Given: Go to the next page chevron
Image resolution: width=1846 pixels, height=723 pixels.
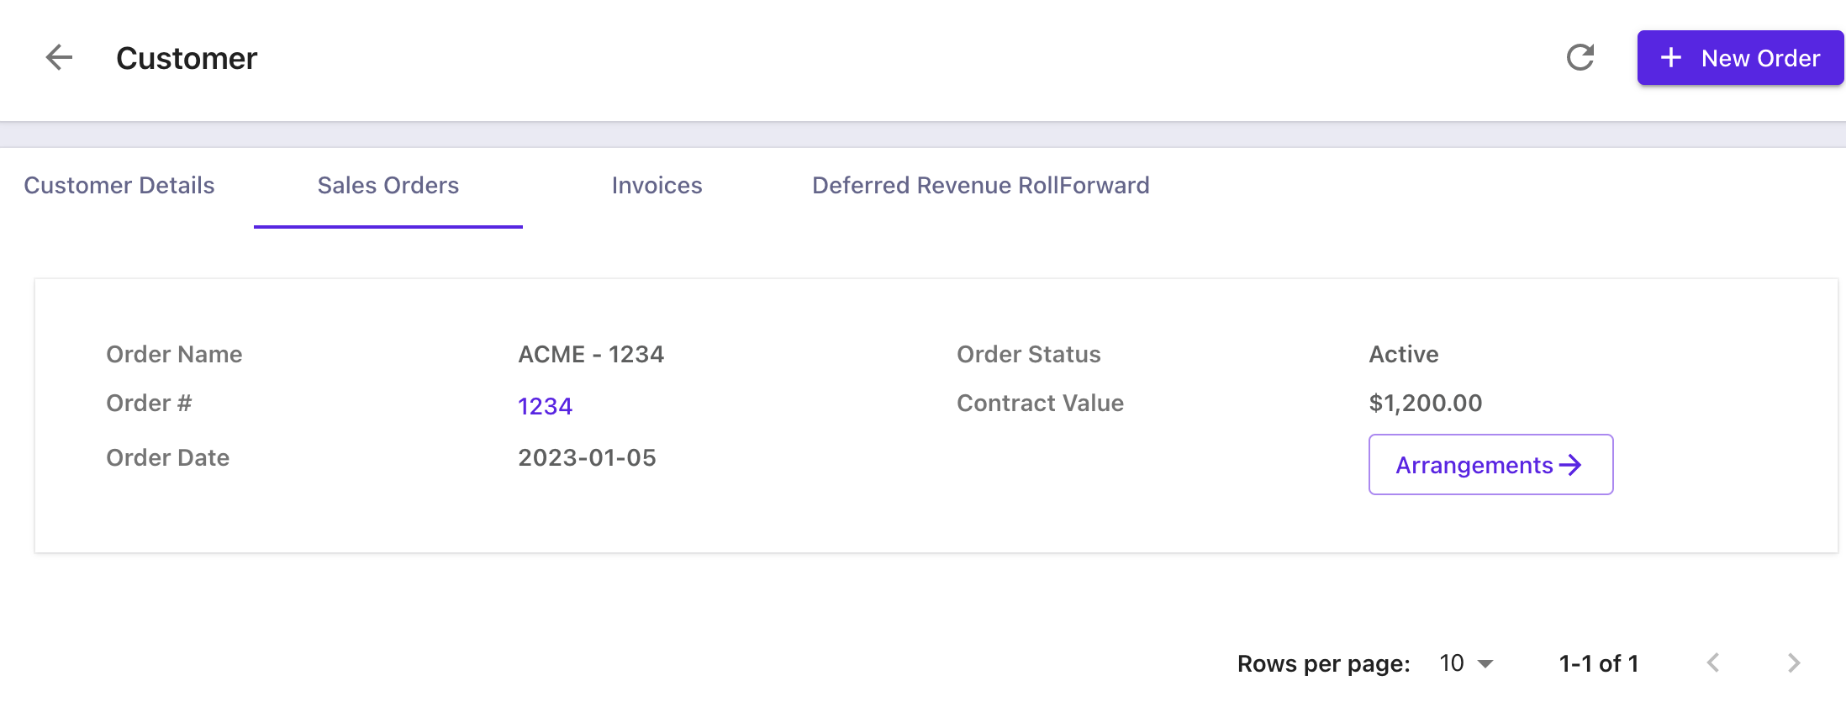Looking at the screenshot, I should [1794, 663].
